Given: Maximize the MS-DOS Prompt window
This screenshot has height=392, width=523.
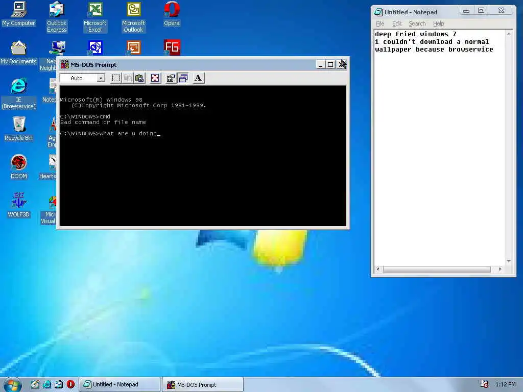Looking at the screenshot, I should point(330,64).
